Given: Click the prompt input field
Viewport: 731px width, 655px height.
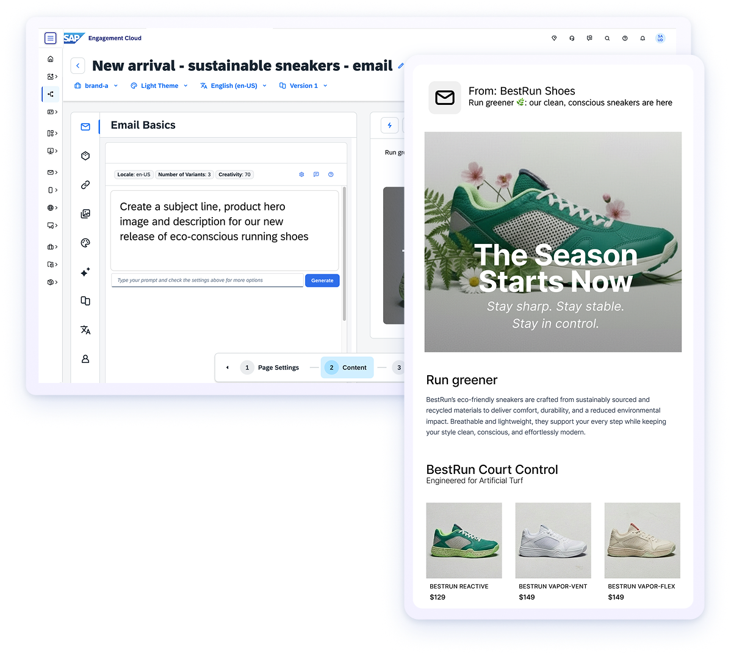Looking at the screenshot, I should pyautogui.click(x=207, y=281).
